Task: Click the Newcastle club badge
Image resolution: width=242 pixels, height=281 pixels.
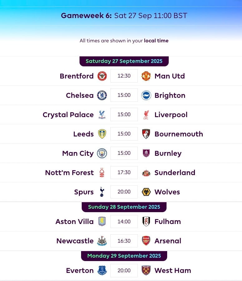Action: [102, 241]
